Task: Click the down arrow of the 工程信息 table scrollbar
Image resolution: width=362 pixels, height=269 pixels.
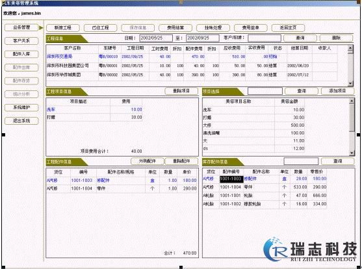Action: [350, 83]
